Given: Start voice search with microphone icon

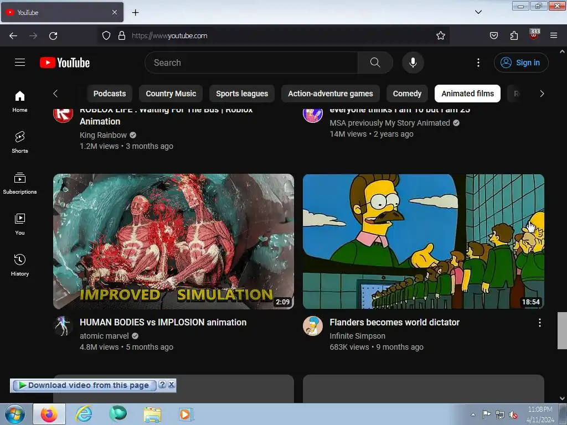Looking at the screenshot, I should pyautogui.click(x=413, y=63).
